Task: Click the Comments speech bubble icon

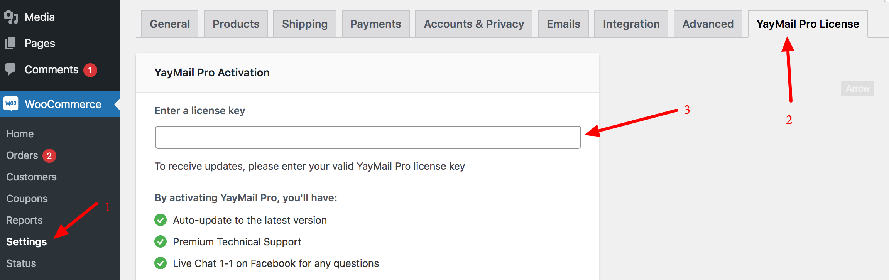Action: 11,69
